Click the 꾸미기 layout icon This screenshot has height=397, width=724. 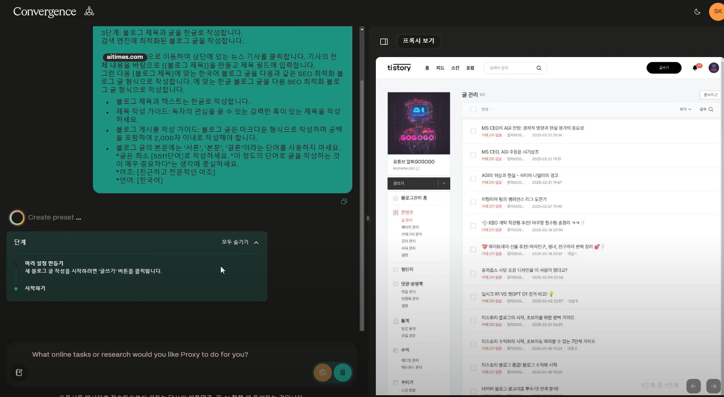(395, 383)
